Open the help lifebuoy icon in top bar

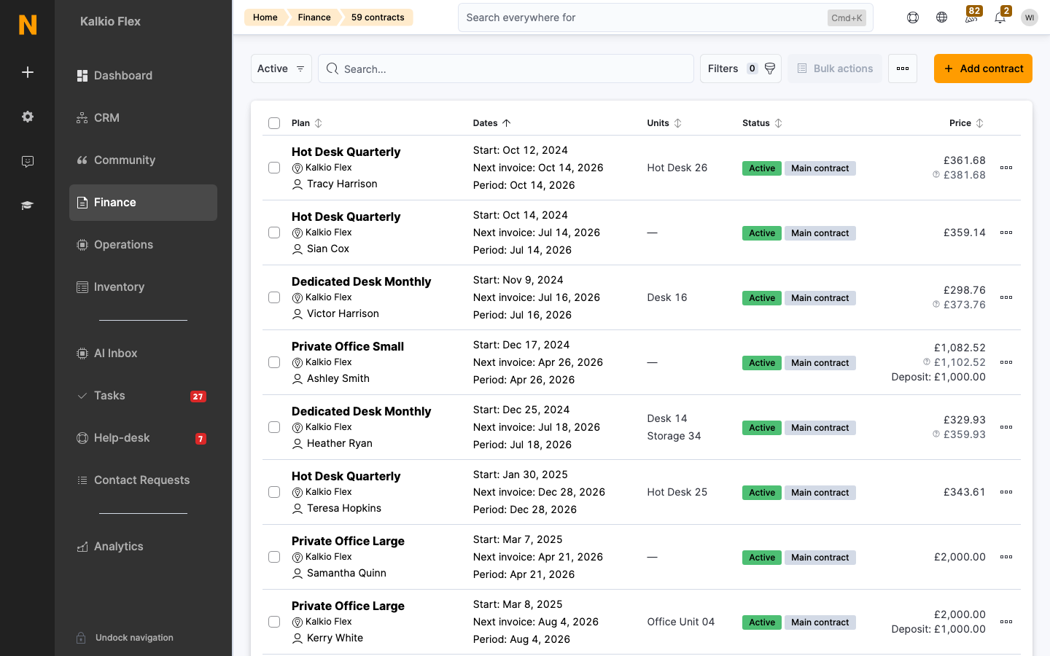tap(913, 17)
